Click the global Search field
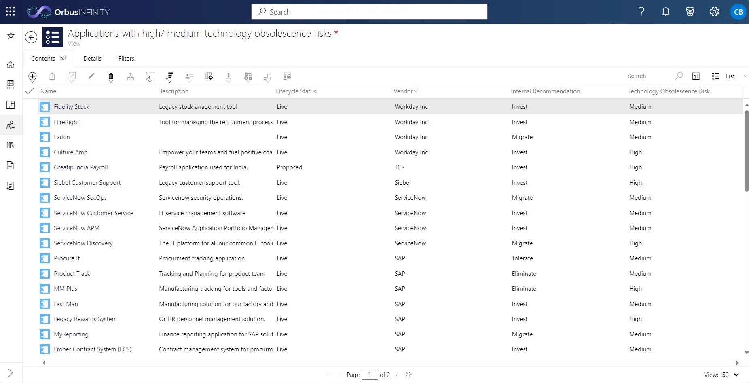Image resolution: width=749 pixels, height=383 pixels. (369, 12)
